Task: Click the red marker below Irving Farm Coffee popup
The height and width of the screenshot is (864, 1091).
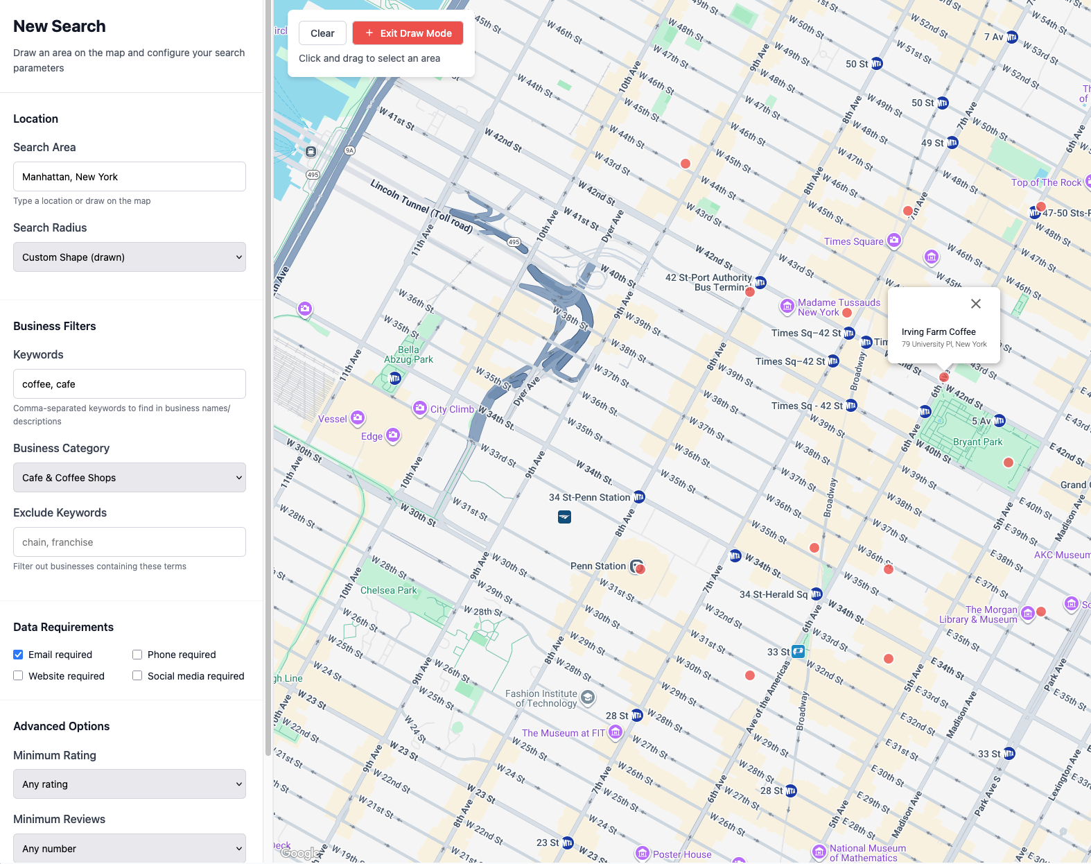Action: [943, 377]
